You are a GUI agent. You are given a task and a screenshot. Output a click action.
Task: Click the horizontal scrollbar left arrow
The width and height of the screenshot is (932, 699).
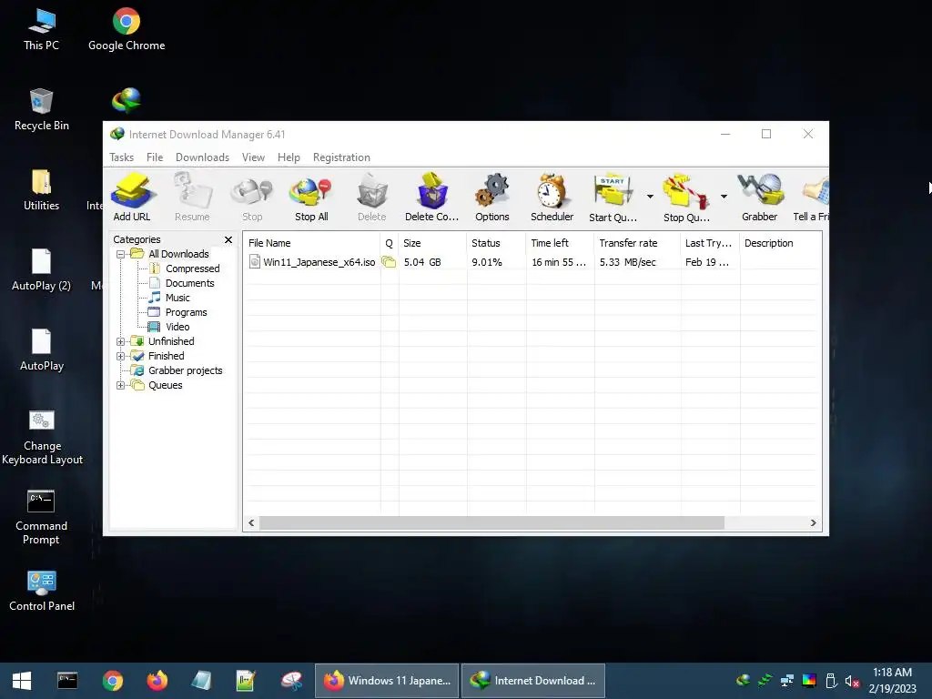click(251, 523)
